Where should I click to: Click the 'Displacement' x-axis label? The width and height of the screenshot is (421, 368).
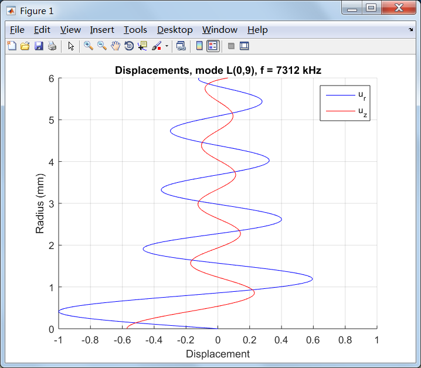click(218, 354)
